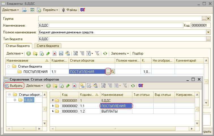Switch to the Счета бюджета tab

pyautogui.click(x=48, y=46)
